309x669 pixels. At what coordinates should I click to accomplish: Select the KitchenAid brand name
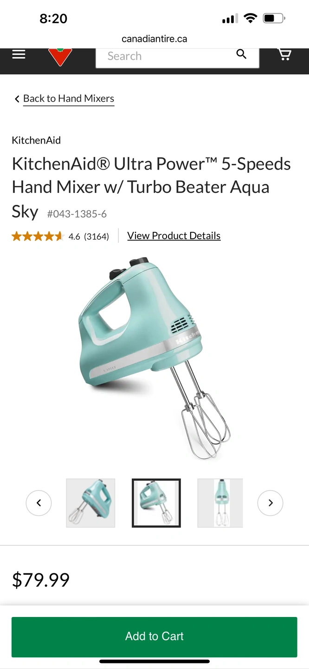(x=36, y=140)
